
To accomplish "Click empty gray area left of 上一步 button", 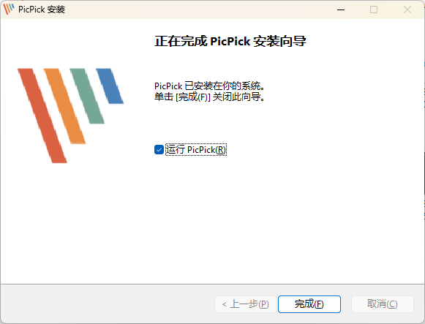I will tap(108, 304).
